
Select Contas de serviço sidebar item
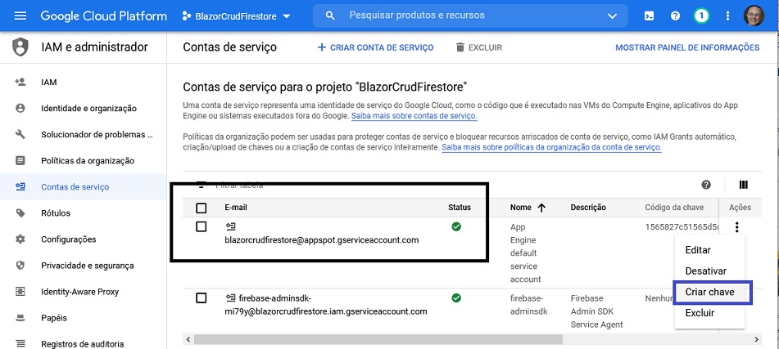pos(75,187)
